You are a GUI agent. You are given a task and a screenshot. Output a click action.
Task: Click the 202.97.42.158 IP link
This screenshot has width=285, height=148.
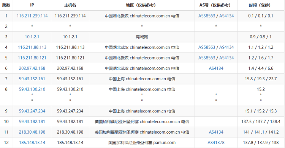[x=32, y=69]
